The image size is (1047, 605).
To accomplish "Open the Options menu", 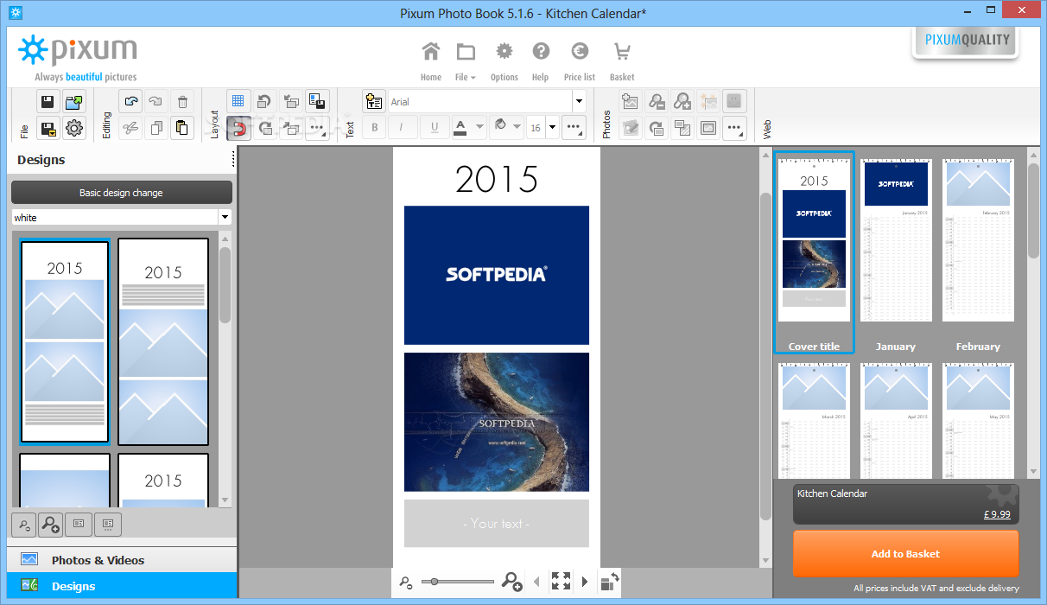I will click(504, 61).
